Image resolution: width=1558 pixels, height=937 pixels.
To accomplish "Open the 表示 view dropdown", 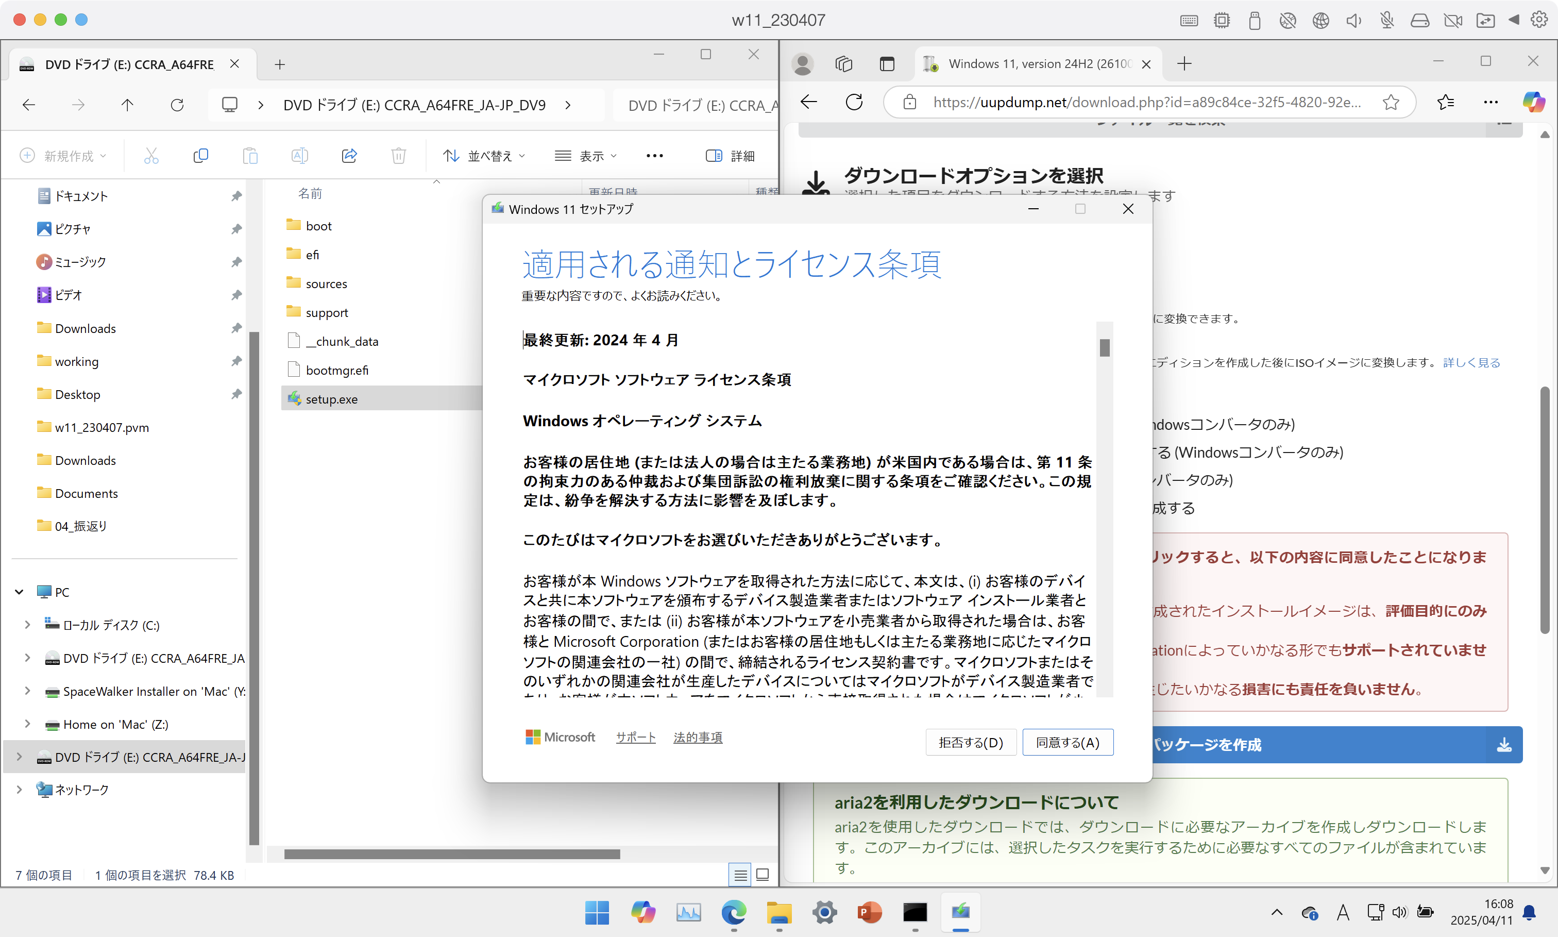I will click(586, 156).
